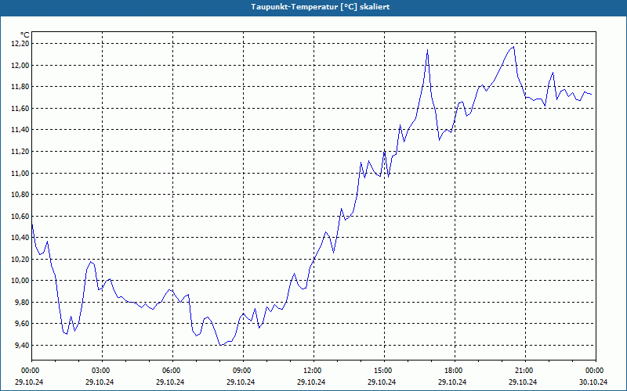This screenshot has width=627, height=391.
Task: Click the '09:00' x-axis time label
Action: (x=241, y=371)
